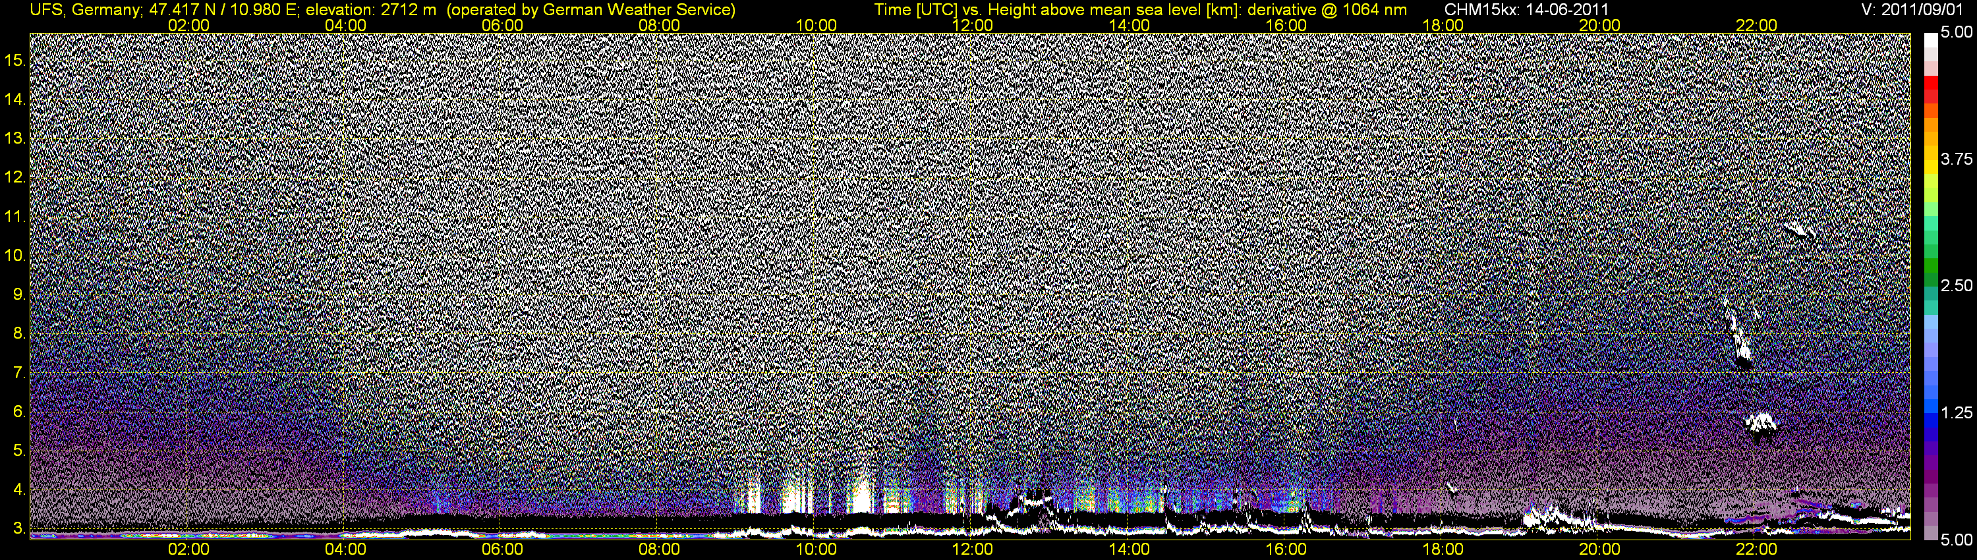
Task: Click "14:00" on the top time axis
Action: point(1130,25)
